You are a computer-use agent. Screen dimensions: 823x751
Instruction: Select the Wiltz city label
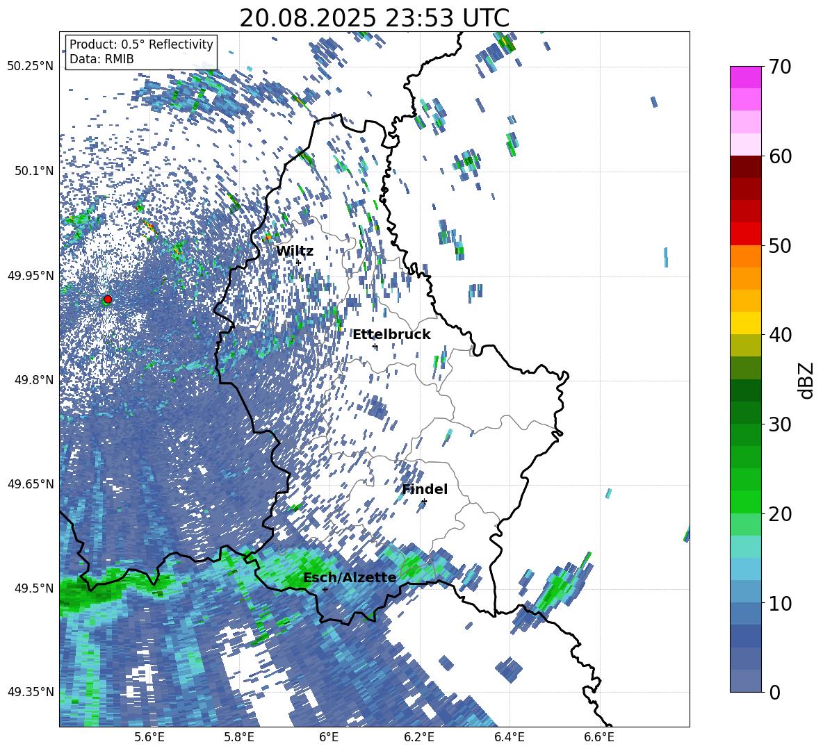point(295,251)
